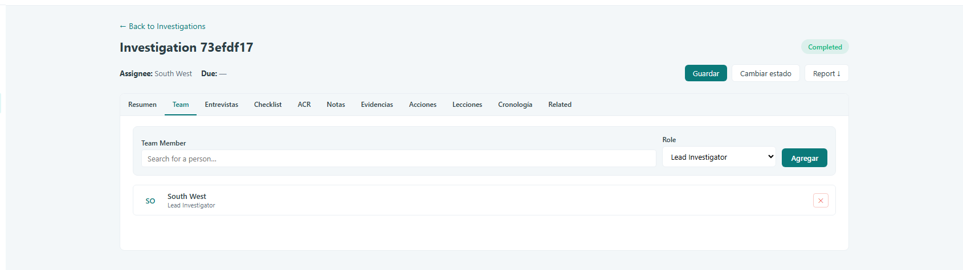
Task: Switch to the Resumen tab
Action: click(x=142, y=105)
